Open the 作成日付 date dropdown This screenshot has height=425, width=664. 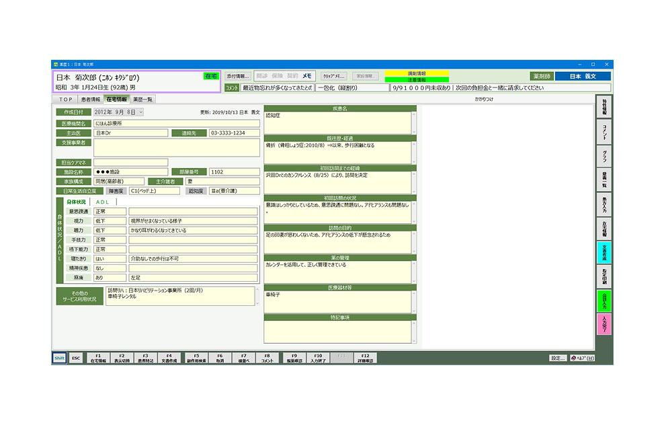(140, 112)
